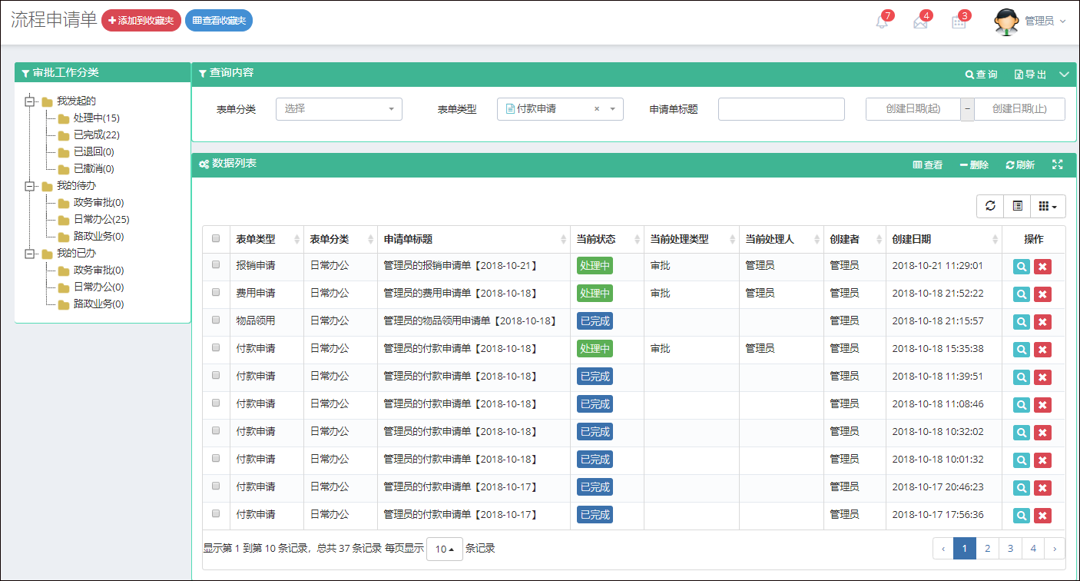Click 导出 in the query panel header
The image size is (1080, 581).
pyautogui.click(x=1030, y=75)
